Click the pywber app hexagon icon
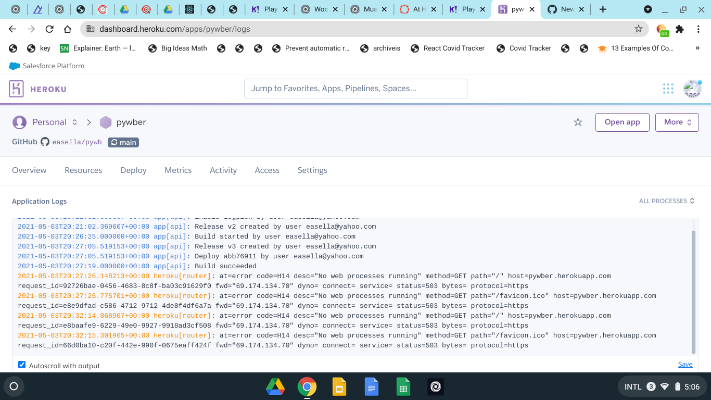 [x=106, y=122]
